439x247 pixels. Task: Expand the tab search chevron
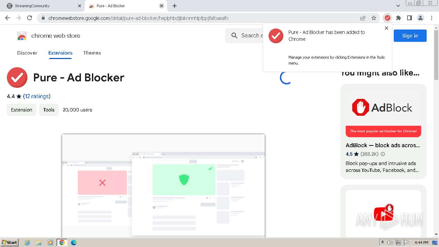click(398, 6)
